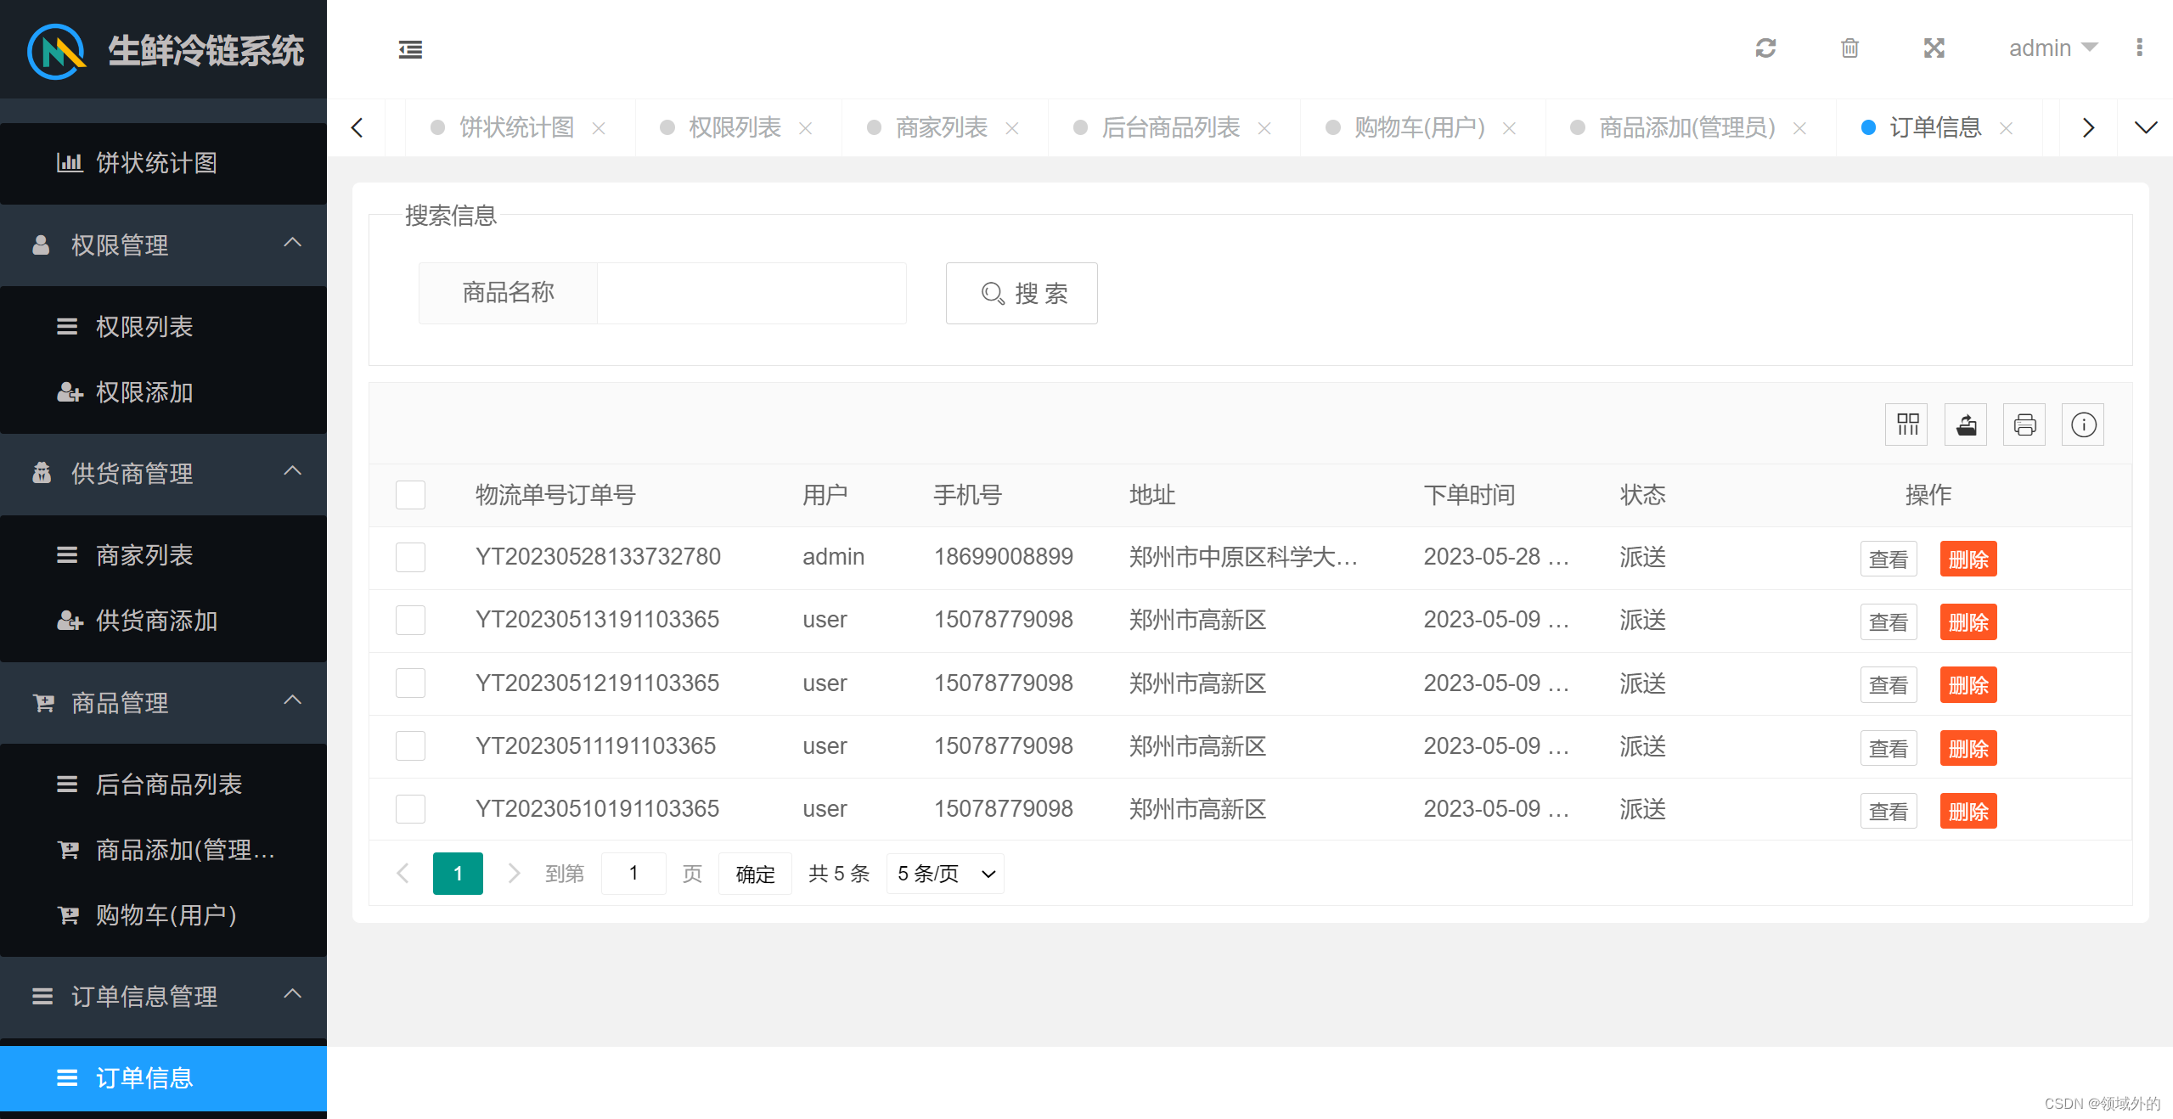Enter fullscreen via the expand icon
This screenshot has width=2173, height=1119.
click(1934, 48)
